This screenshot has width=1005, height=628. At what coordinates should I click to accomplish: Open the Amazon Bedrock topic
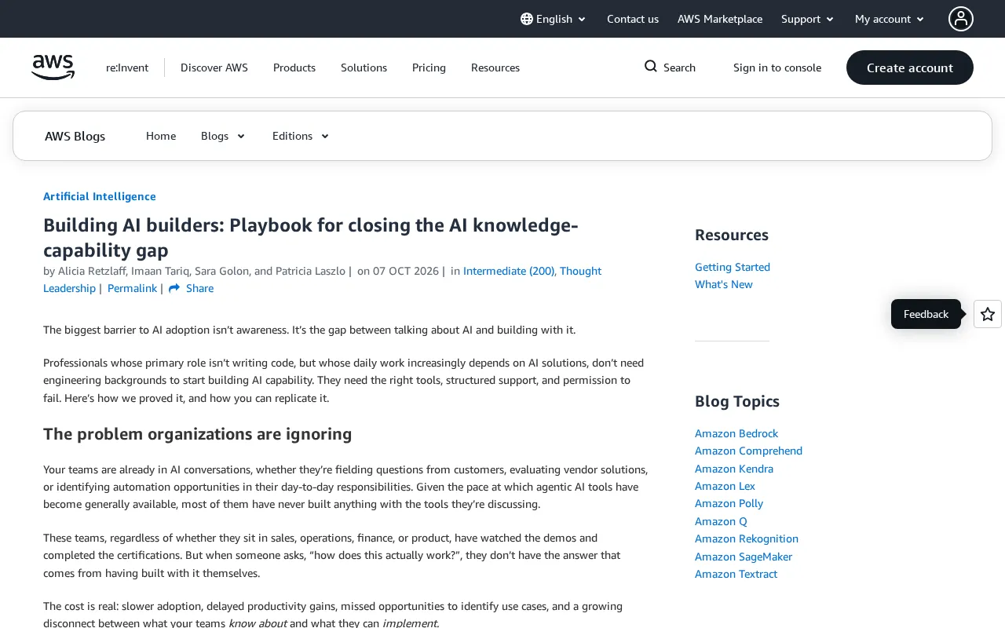pos(736,433)
